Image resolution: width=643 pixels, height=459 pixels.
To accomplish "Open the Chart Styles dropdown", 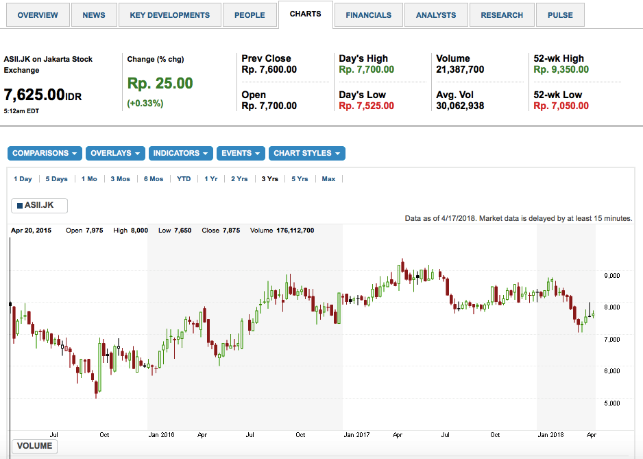I will coord(306,153).
